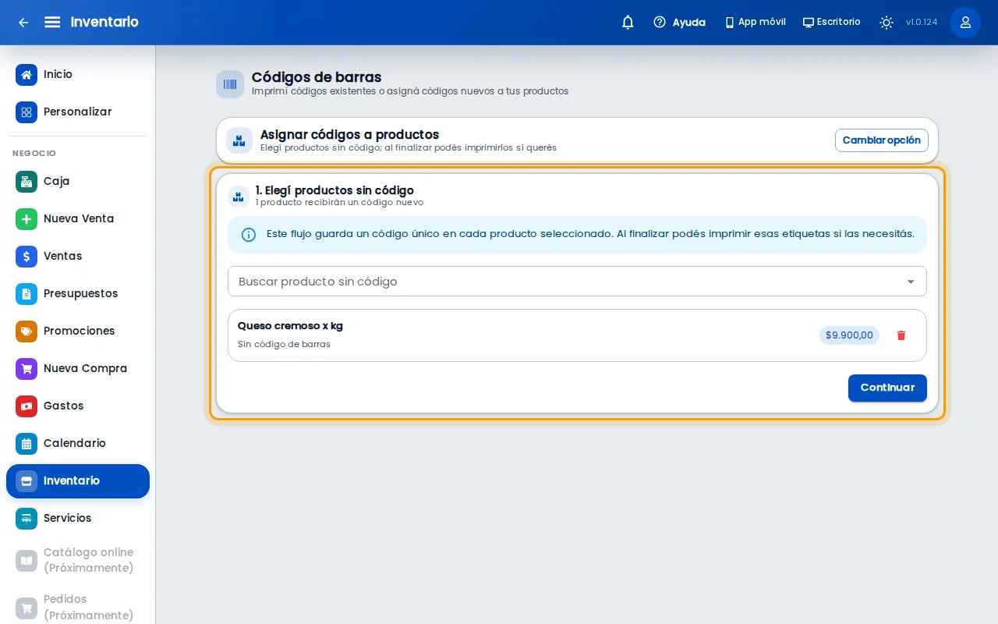The height and width of the screenshot is (624, 998).
Task: Click App móvil link in header
Action: pos(755,22)
